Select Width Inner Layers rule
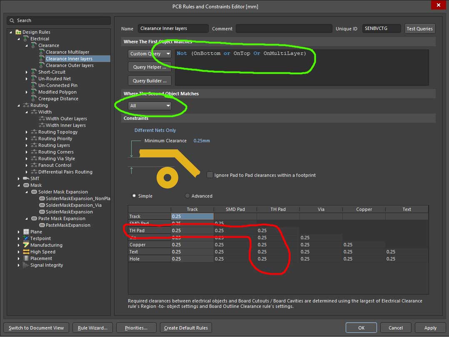Screen dimensions: 449x337 66,125
